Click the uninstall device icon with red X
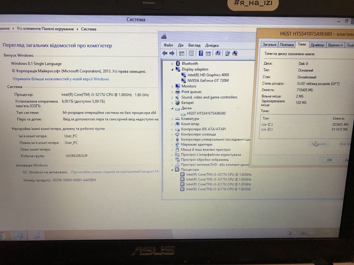354x265 pixels. coord(235,53)
